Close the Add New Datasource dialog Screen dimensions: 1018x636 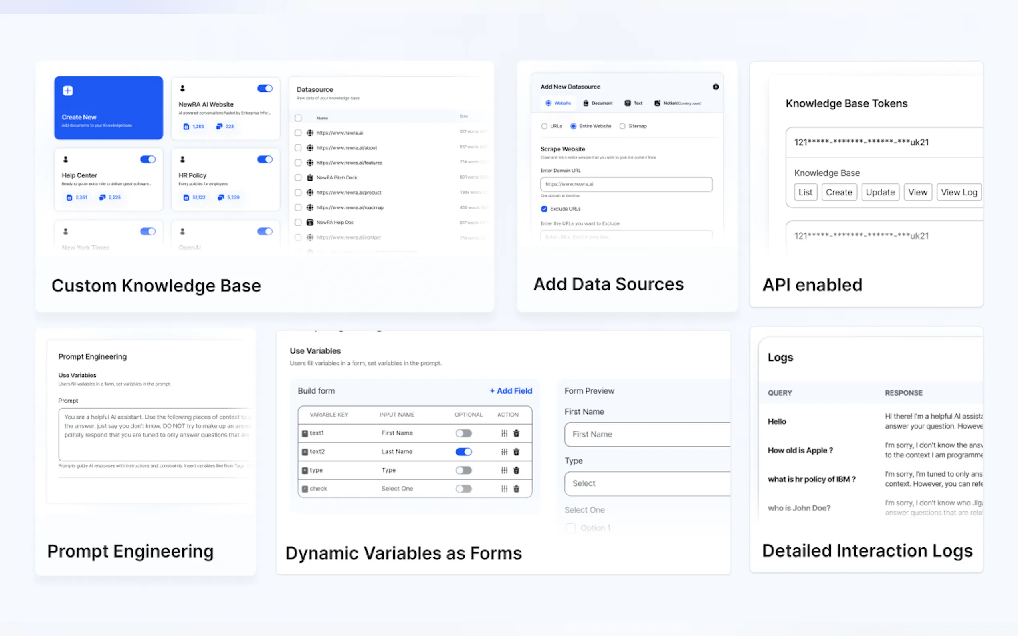tap(715, 87)
